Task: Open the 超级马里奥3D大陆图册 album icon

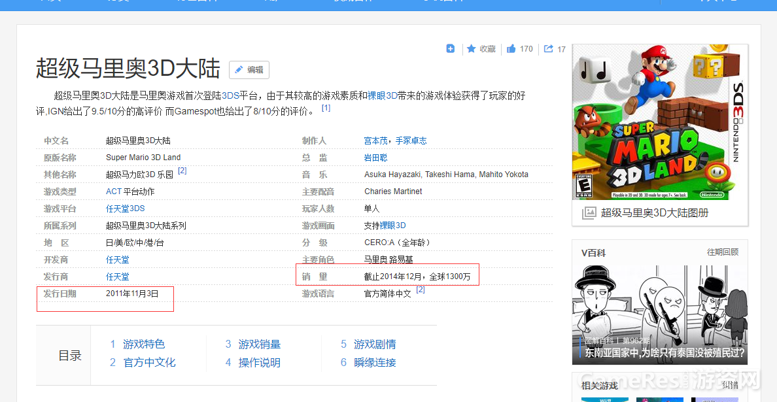Action: 589,213
